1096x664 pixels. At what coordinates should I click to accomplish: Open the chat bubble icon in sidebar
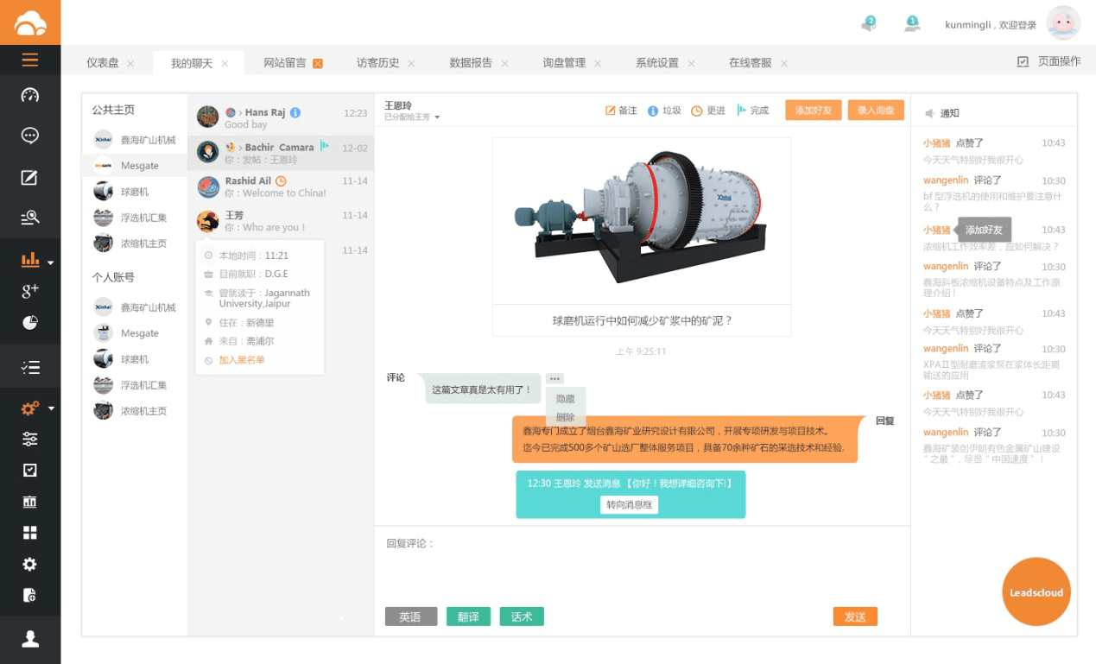30,136
